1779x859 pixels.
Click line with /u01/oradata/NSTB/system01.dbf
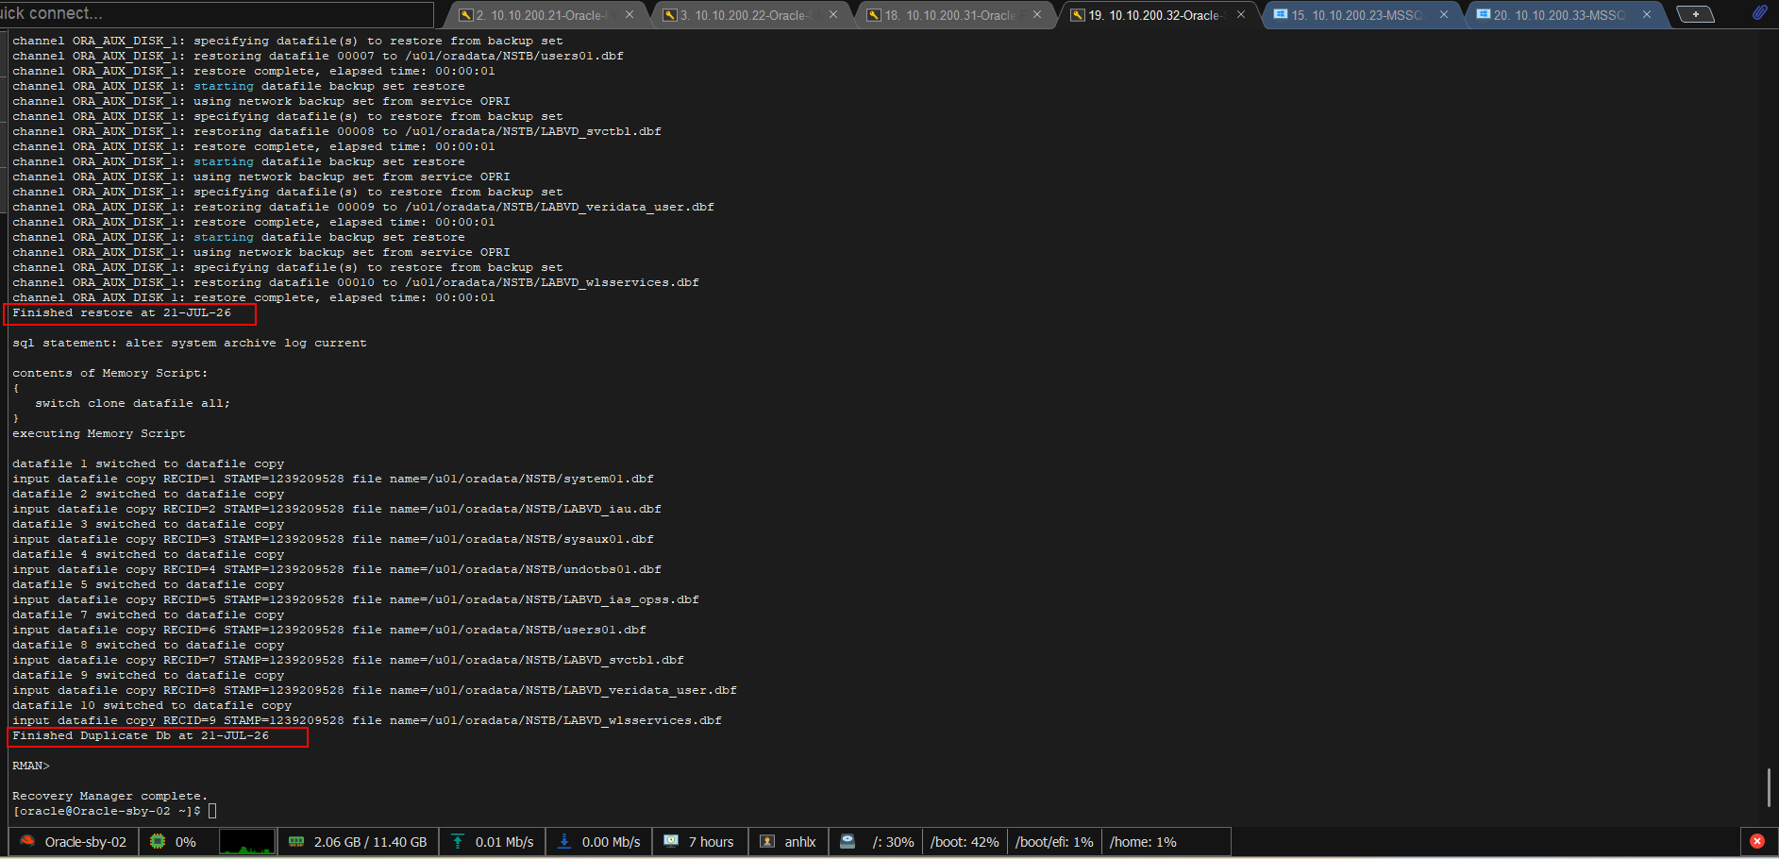(x=333, y=479)
